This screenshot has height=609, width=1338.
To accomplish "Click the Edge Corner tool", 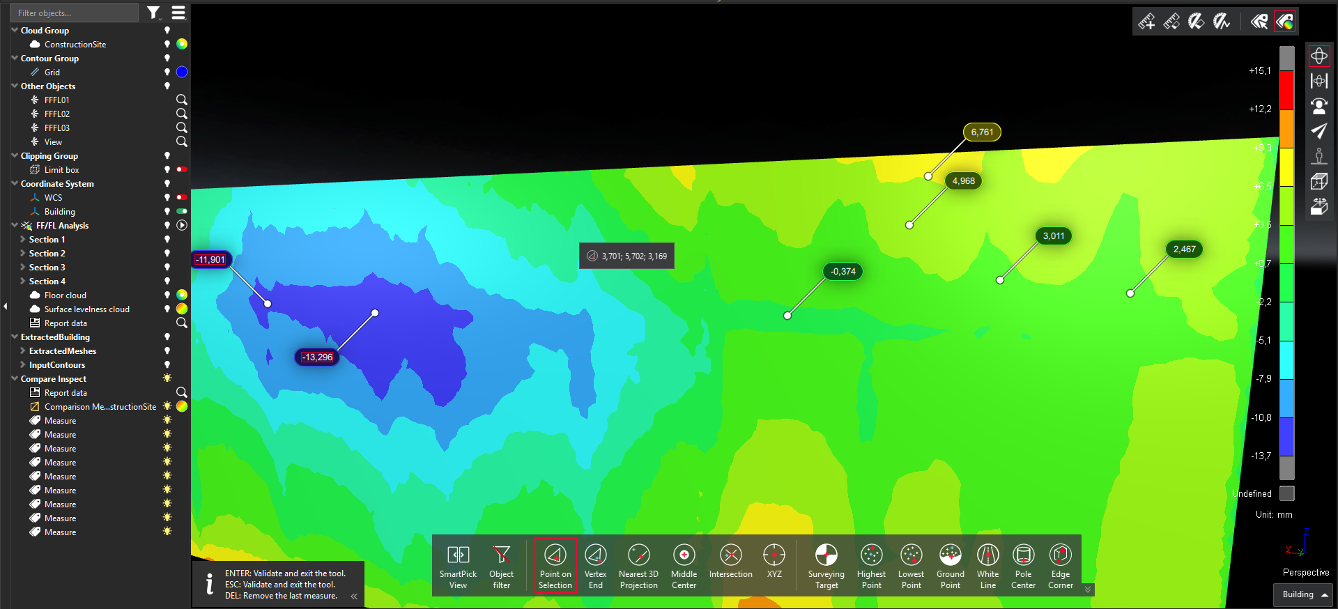I will (x=1060, y=565).
